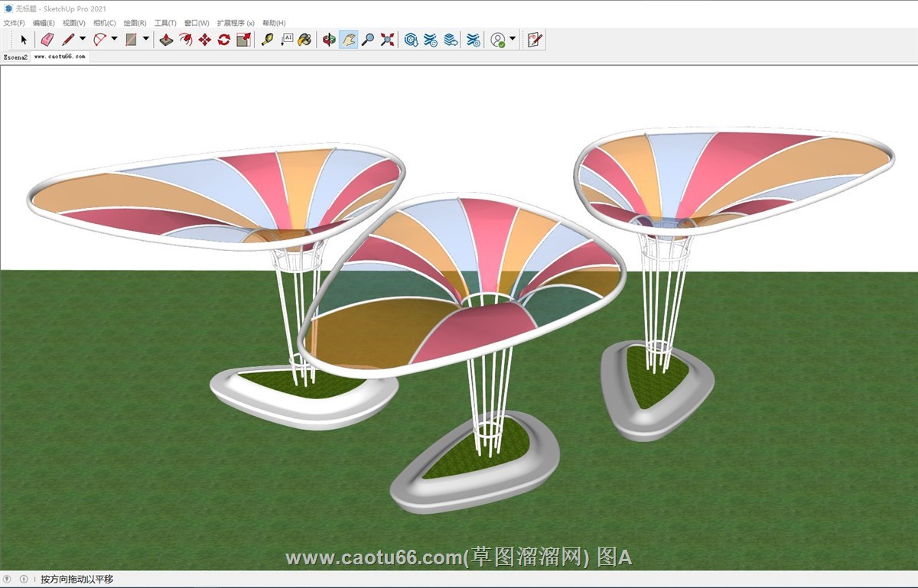Select the arrow Select tool
The image size is (918, 588).
point(24,40)
